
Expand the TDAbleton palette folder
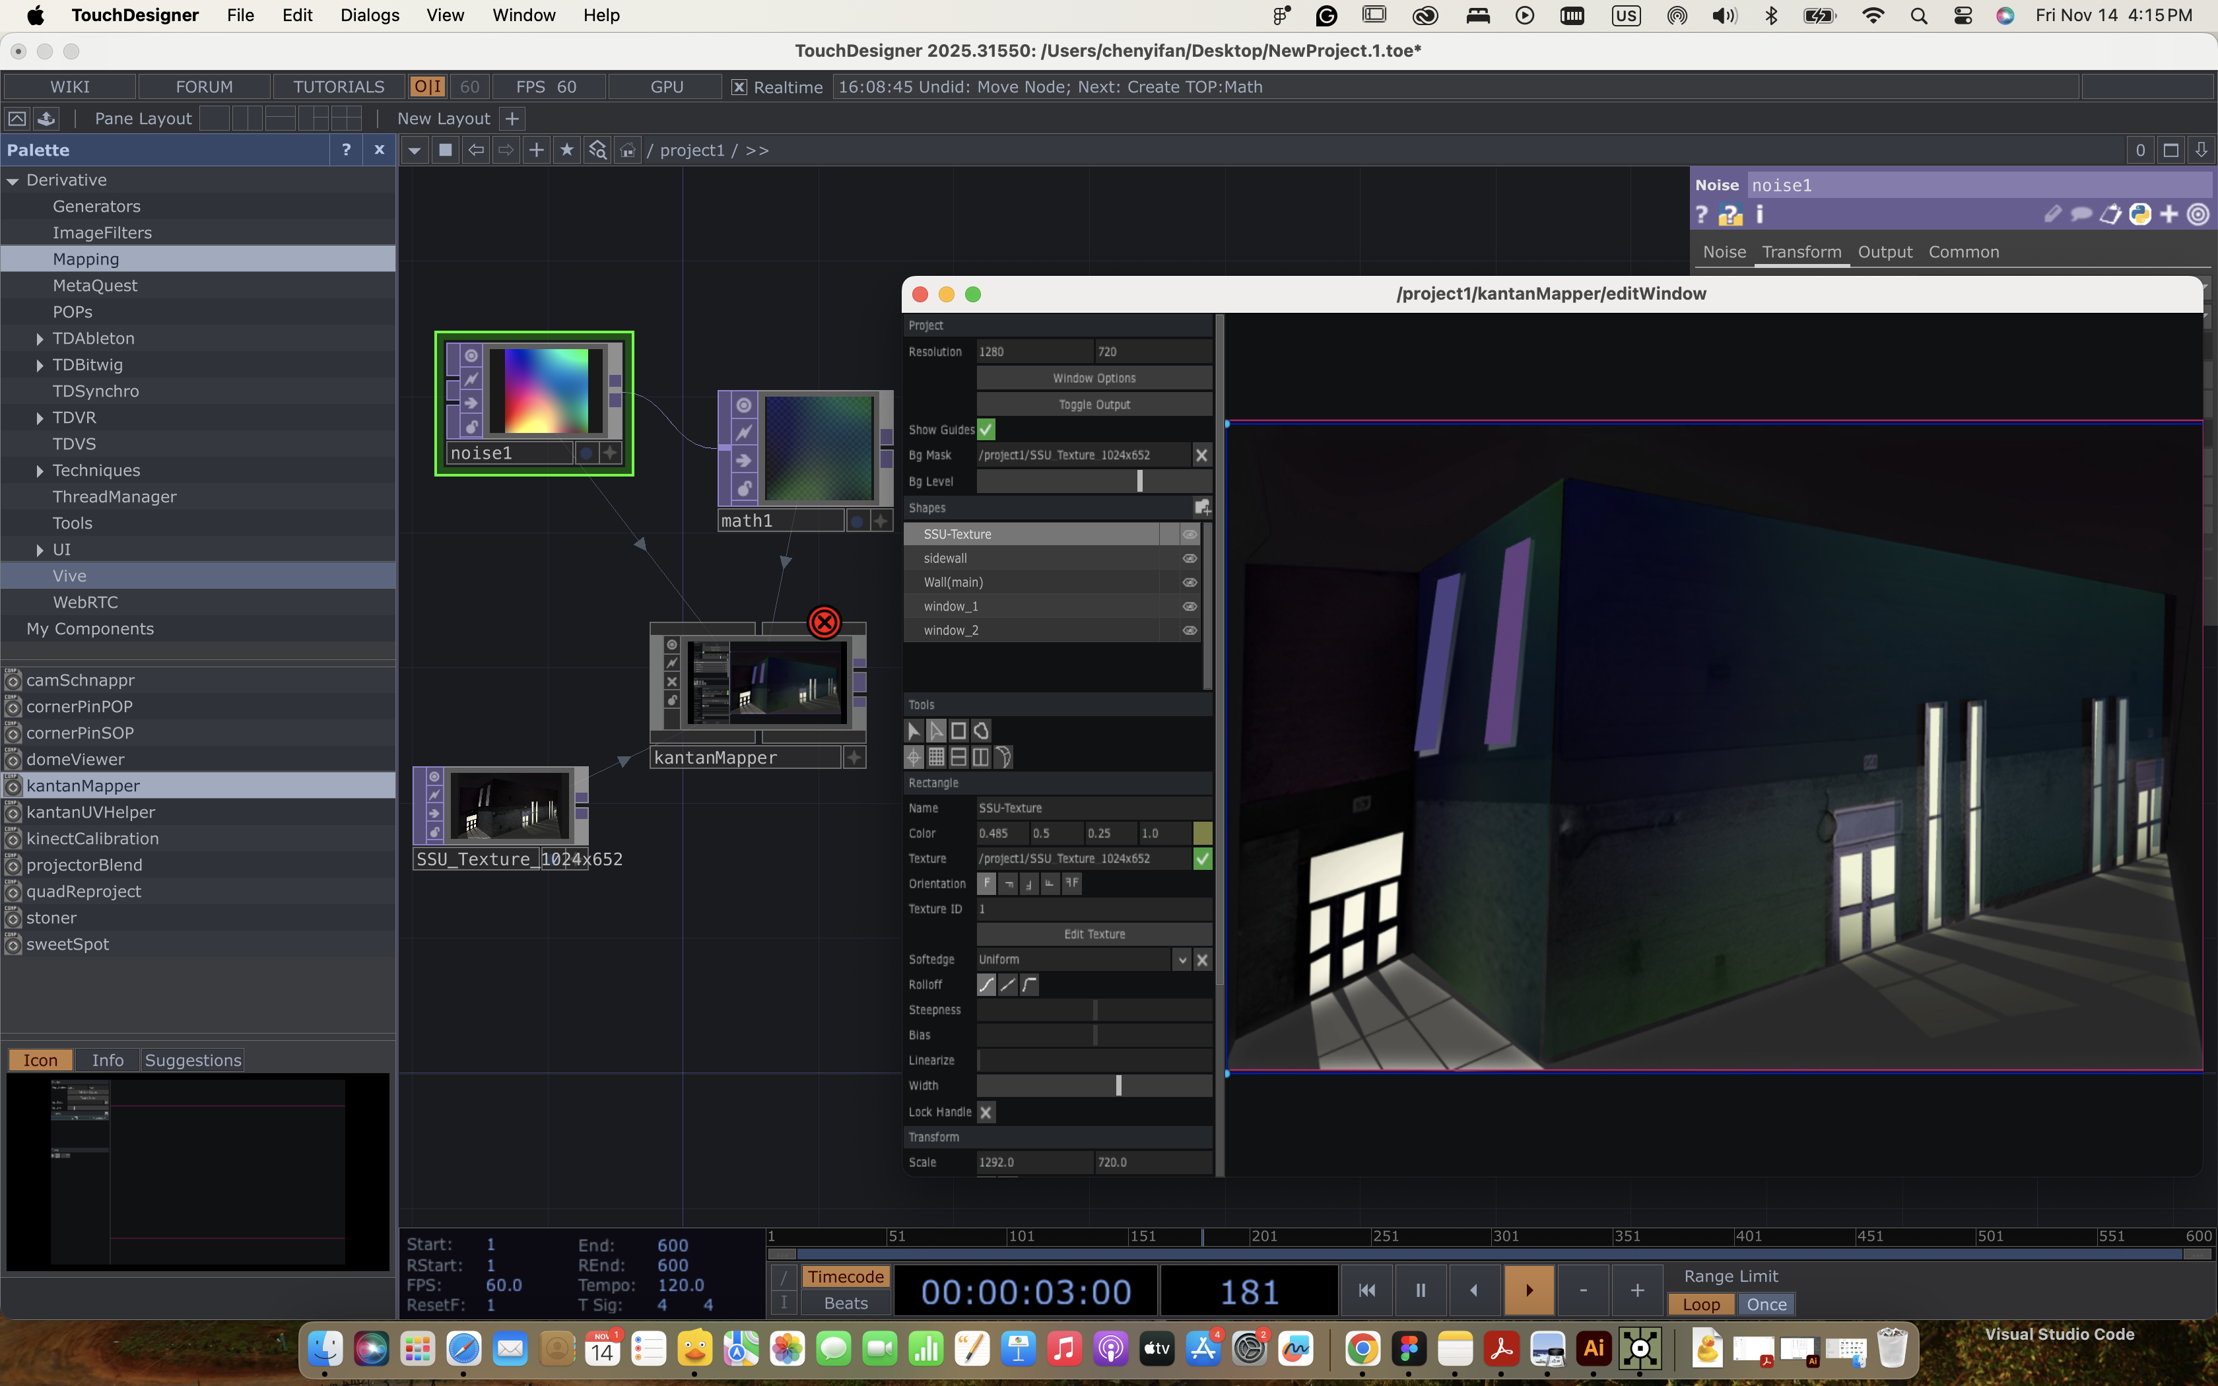pyautogui.click(x=40, y=339)
